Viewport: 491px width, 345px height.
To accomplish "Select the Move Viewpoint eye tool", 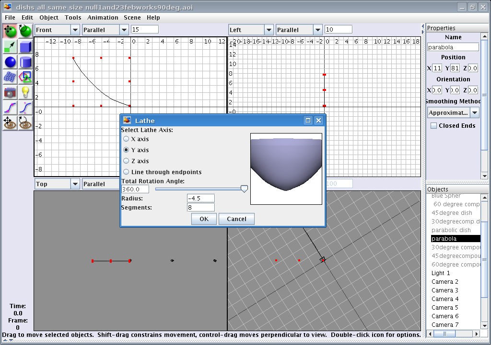I will [x=10, y=123].
